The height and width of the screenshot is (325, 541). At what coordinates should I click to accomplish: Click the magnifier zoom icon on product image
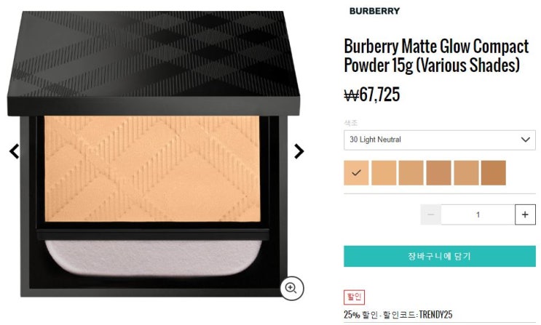[291, 288]
